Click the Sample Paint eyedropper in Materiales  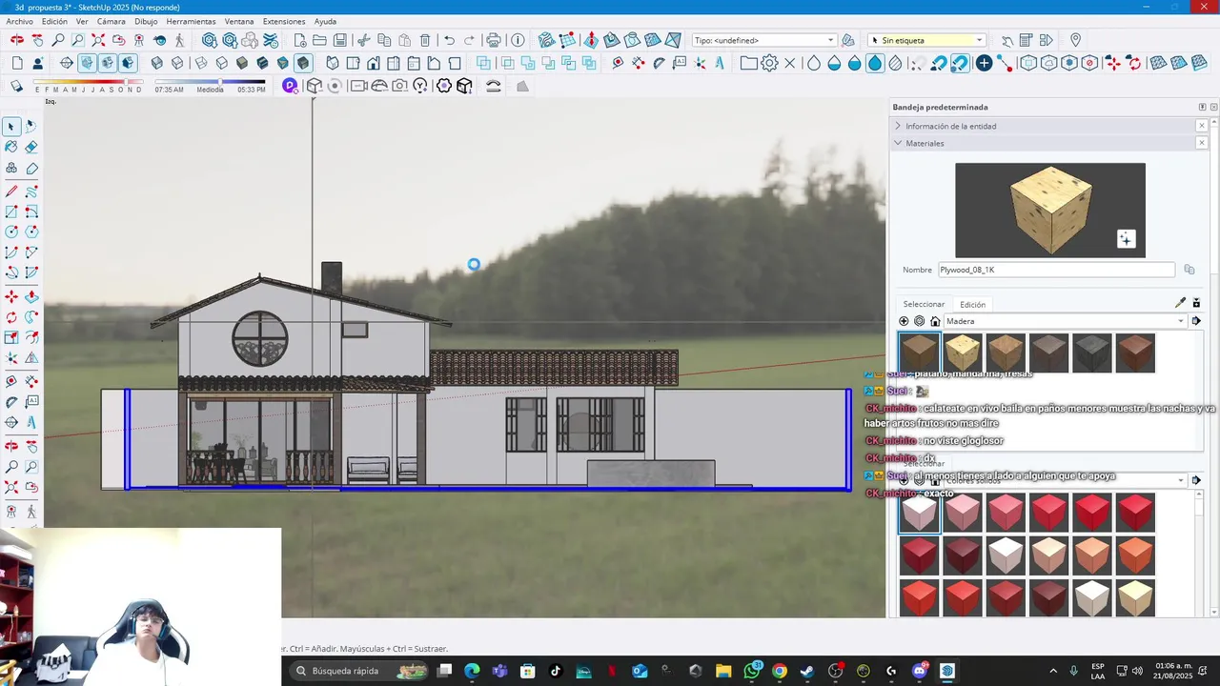(x=1180, y=303)
